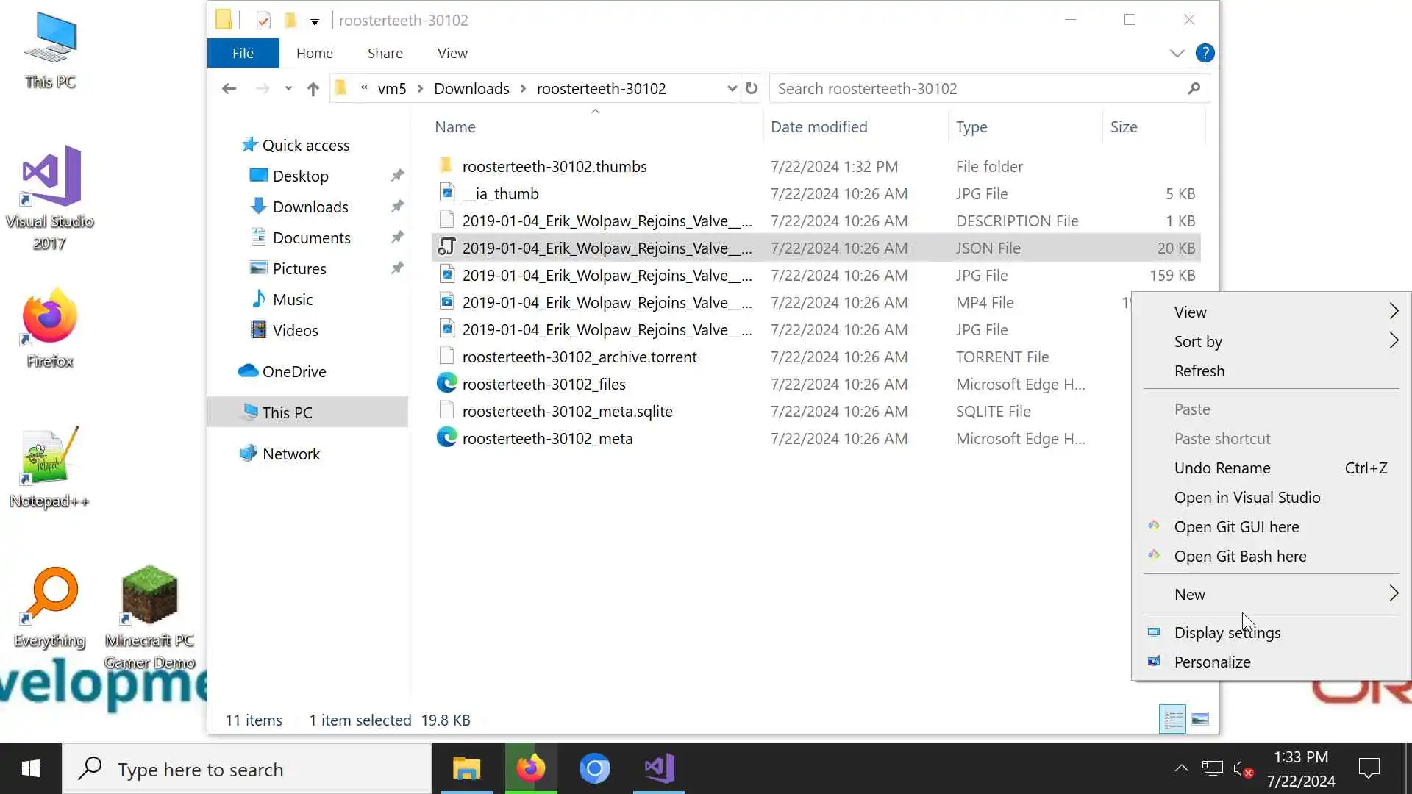This screenshot has height=794, width=1412.
Task: Switch to details view icon
Action: [x=1172, y=719]
